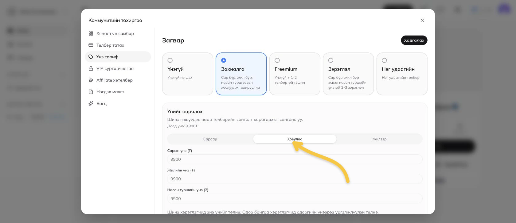Focus the Насан туршийн үнэ input field

coord(295,198)
